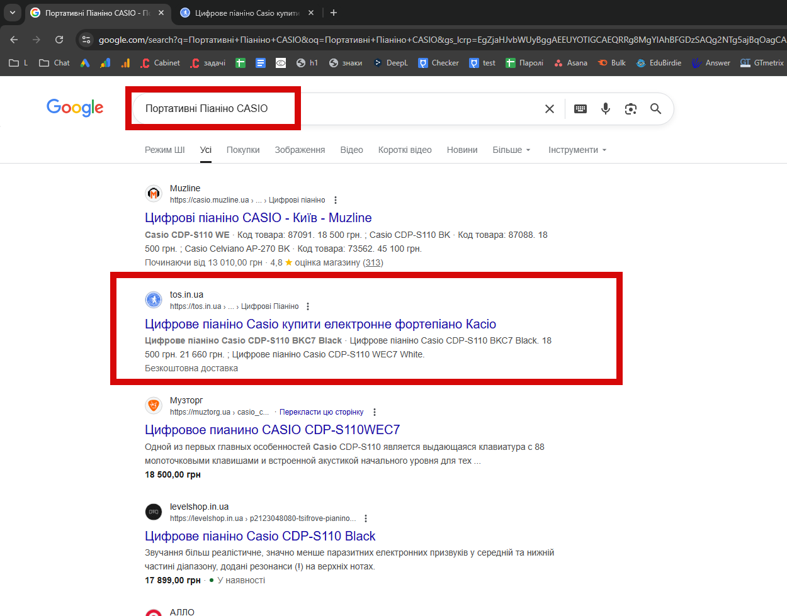Open the Cabinet bookmark
The width and height of the screenshot is (787, 616).
pos(161,63)
